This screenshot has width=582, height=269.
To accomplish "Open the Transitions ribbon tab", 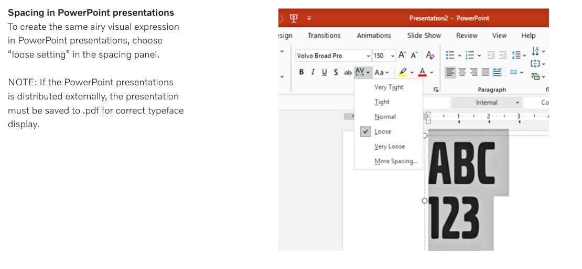I will (324, 36).
